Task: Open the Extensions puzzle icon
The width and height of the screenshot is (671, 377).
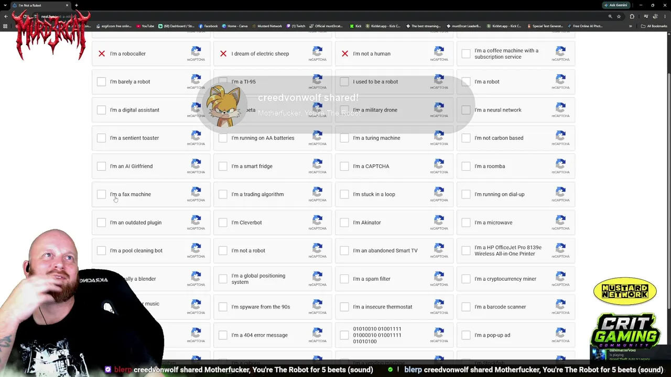Action: 632,16
